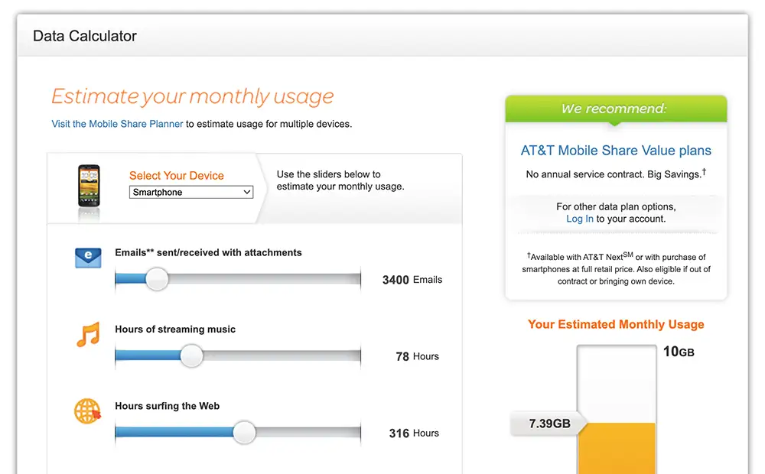Click the unfilled part of the web surfing slider track
Viewport: 765px width, 474px height.
tap(308, 432)
